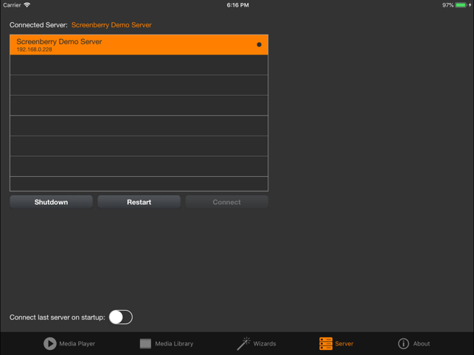Open the Media Library filmstrip icon

pyautogui.click(x=145, y=343)
